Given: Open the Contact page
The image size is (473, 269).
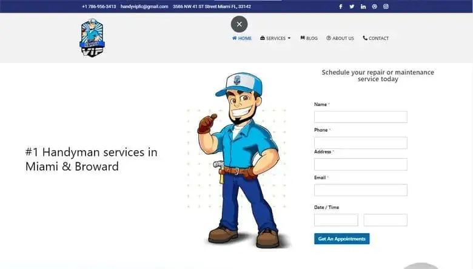Looking at the screenshot, I should coord(375,38).
